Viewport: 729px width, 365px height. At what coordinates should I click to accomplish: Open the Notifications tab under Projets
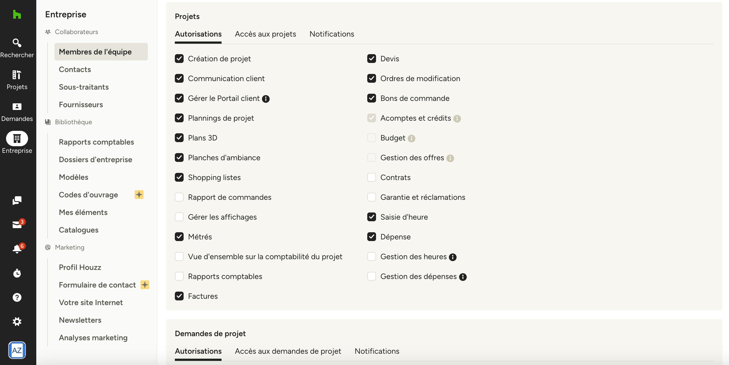(332, 34)
